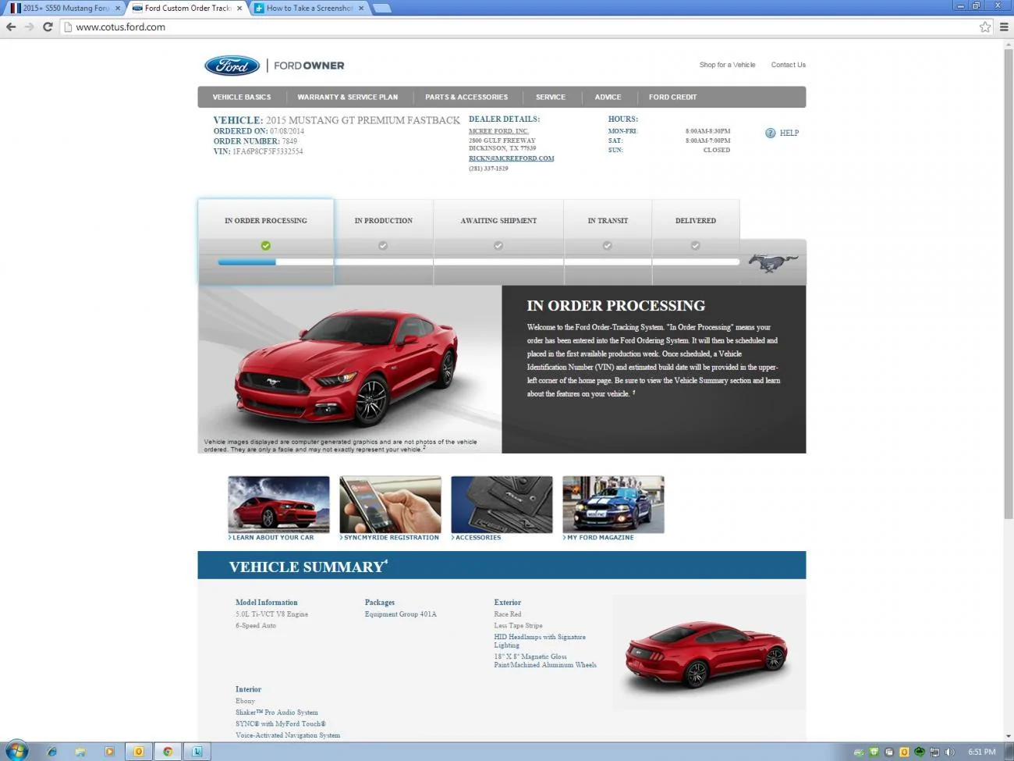
Task: Click the floor mats Accessories thumbnail
Action: pyautogui.click(x=502, y=504)
